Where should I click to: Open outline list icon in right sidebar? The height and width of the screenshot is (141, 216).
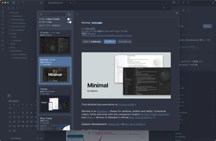pyautogui.click(x=179, y=2)
